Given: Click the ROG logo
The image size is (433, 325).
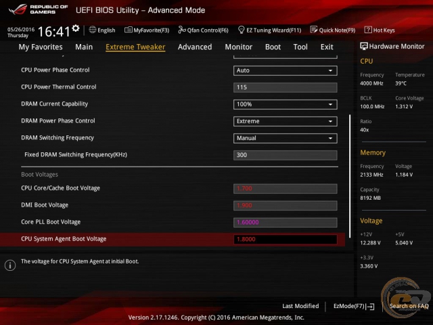Looking at the screenshot, I should [x=18, y=9].
